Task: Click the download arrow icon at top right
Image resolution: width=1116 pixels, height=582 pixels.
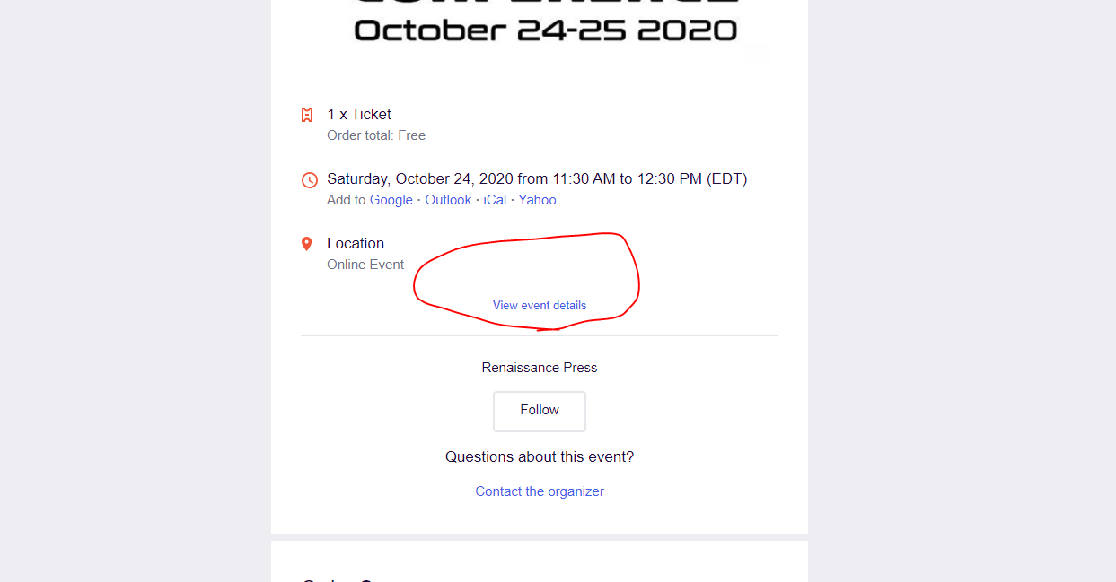Action: 757,55
